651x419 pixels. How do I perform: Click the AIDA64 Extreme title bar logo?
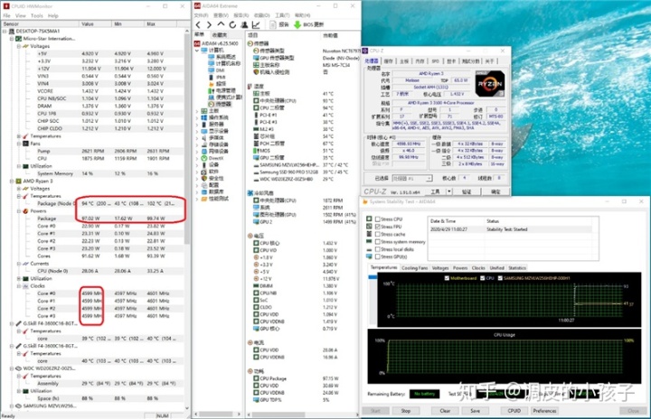(197, 5)
